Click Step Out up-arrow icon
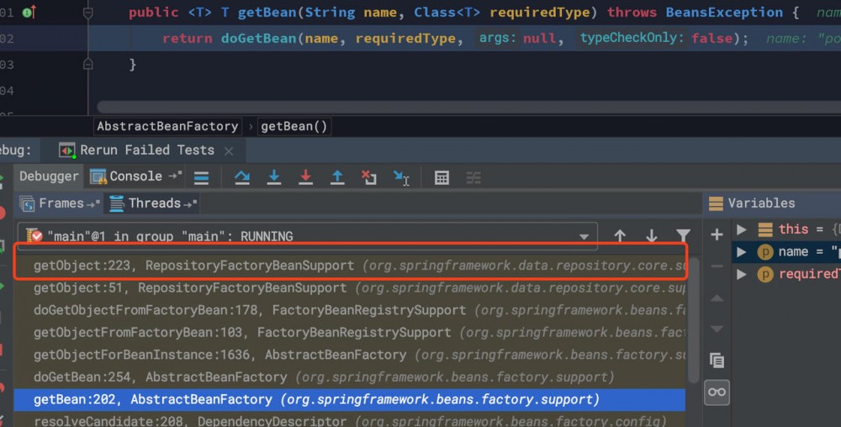This screenshot has height=427, width=841. coord(337,177)
